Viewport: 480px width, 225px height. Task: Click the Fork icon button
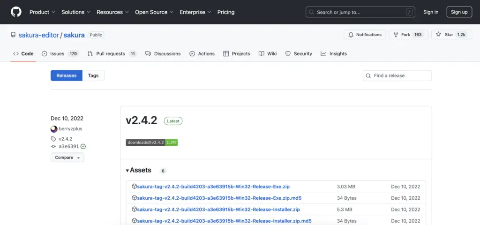point(396,35)
